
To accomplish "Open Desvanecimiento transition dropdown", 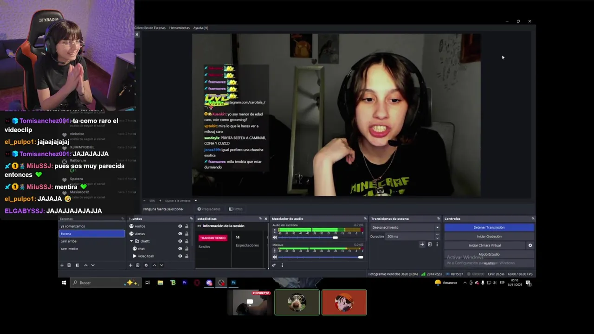I will [x=405, y=227].
